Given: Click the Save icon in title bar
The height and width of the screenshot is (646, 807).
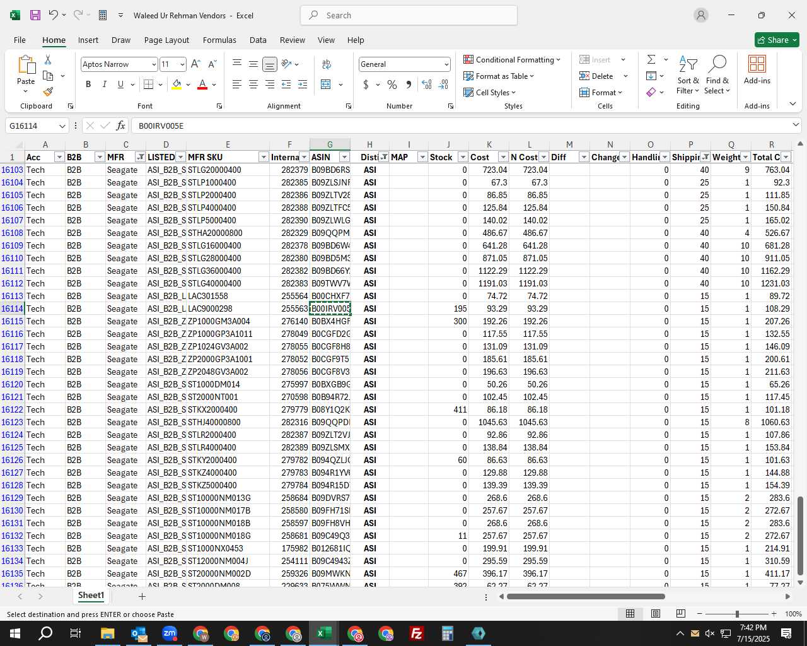Looking at the screenshot, I should tap(35, 15).
